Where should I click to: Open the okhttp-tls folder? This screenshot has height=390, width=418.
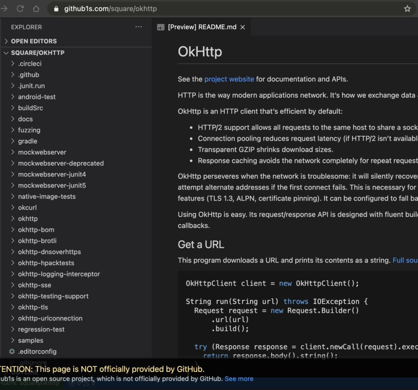76,307
